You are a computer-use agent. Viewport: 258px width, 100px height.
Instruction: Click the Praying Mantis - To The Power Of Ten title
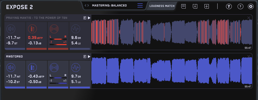coord(37,18)
